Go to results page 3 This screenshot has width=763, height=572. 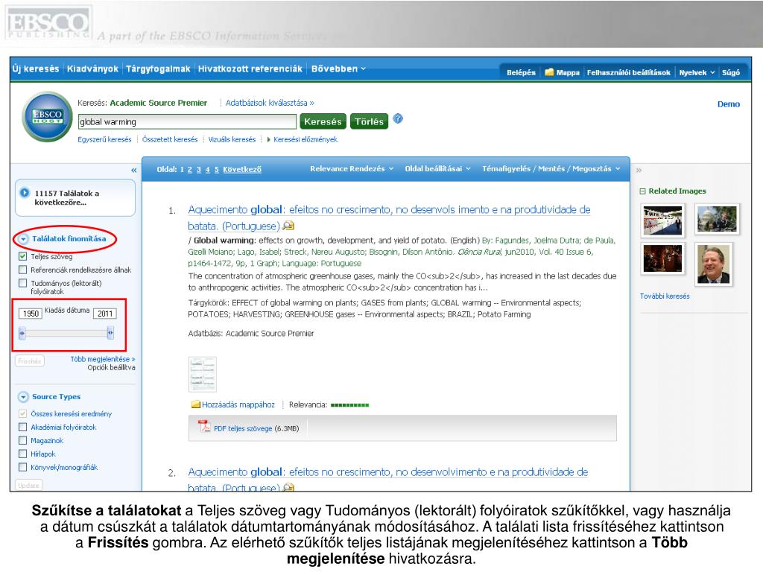point(198,169)
